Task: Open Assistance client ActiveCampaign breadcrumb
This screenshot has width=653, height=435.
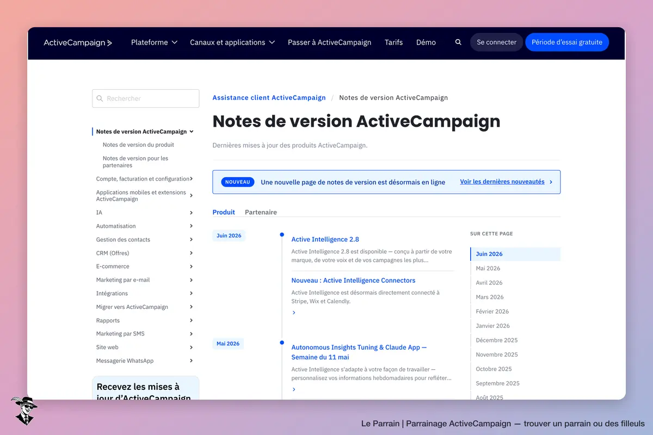Action: click(269, 98)
